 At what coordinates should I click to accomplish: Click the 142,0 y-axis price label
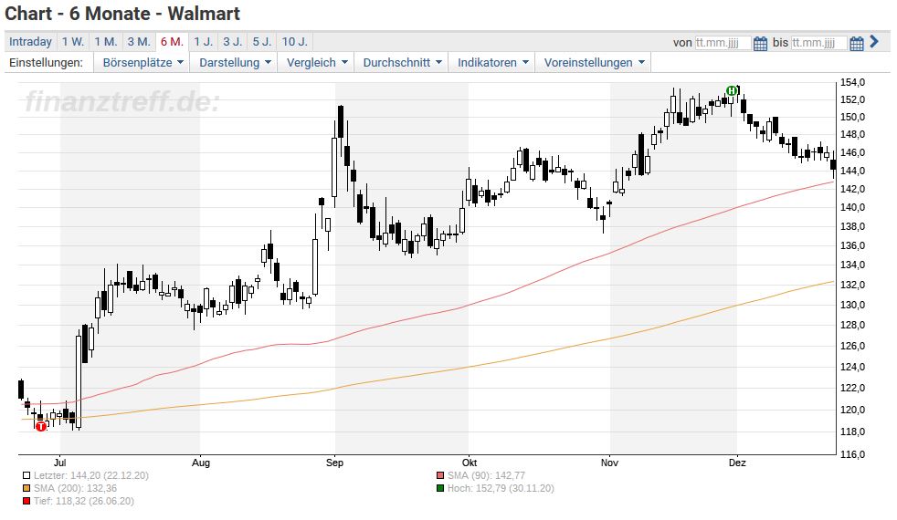[x=852, y=189]
